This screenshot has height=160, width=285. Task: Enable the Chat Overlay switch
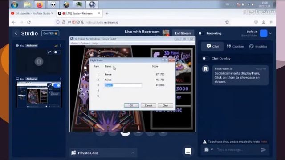(205, 58)
